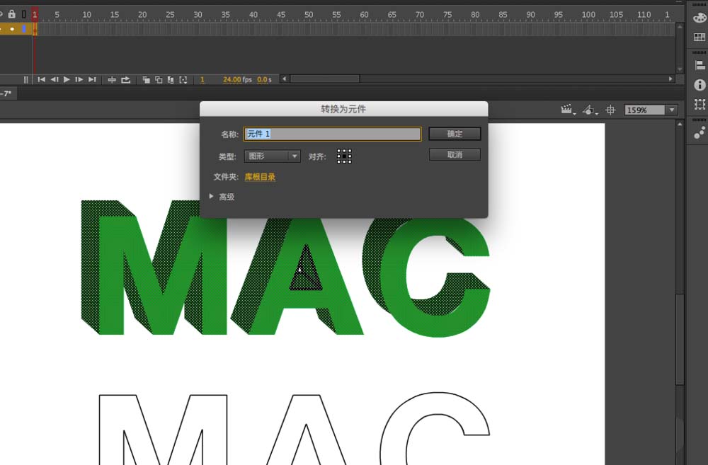The width and height of the screenshot is (708, 465).
Task: Open the stage zoom dropdown arrow
Action: coord(672,110)
